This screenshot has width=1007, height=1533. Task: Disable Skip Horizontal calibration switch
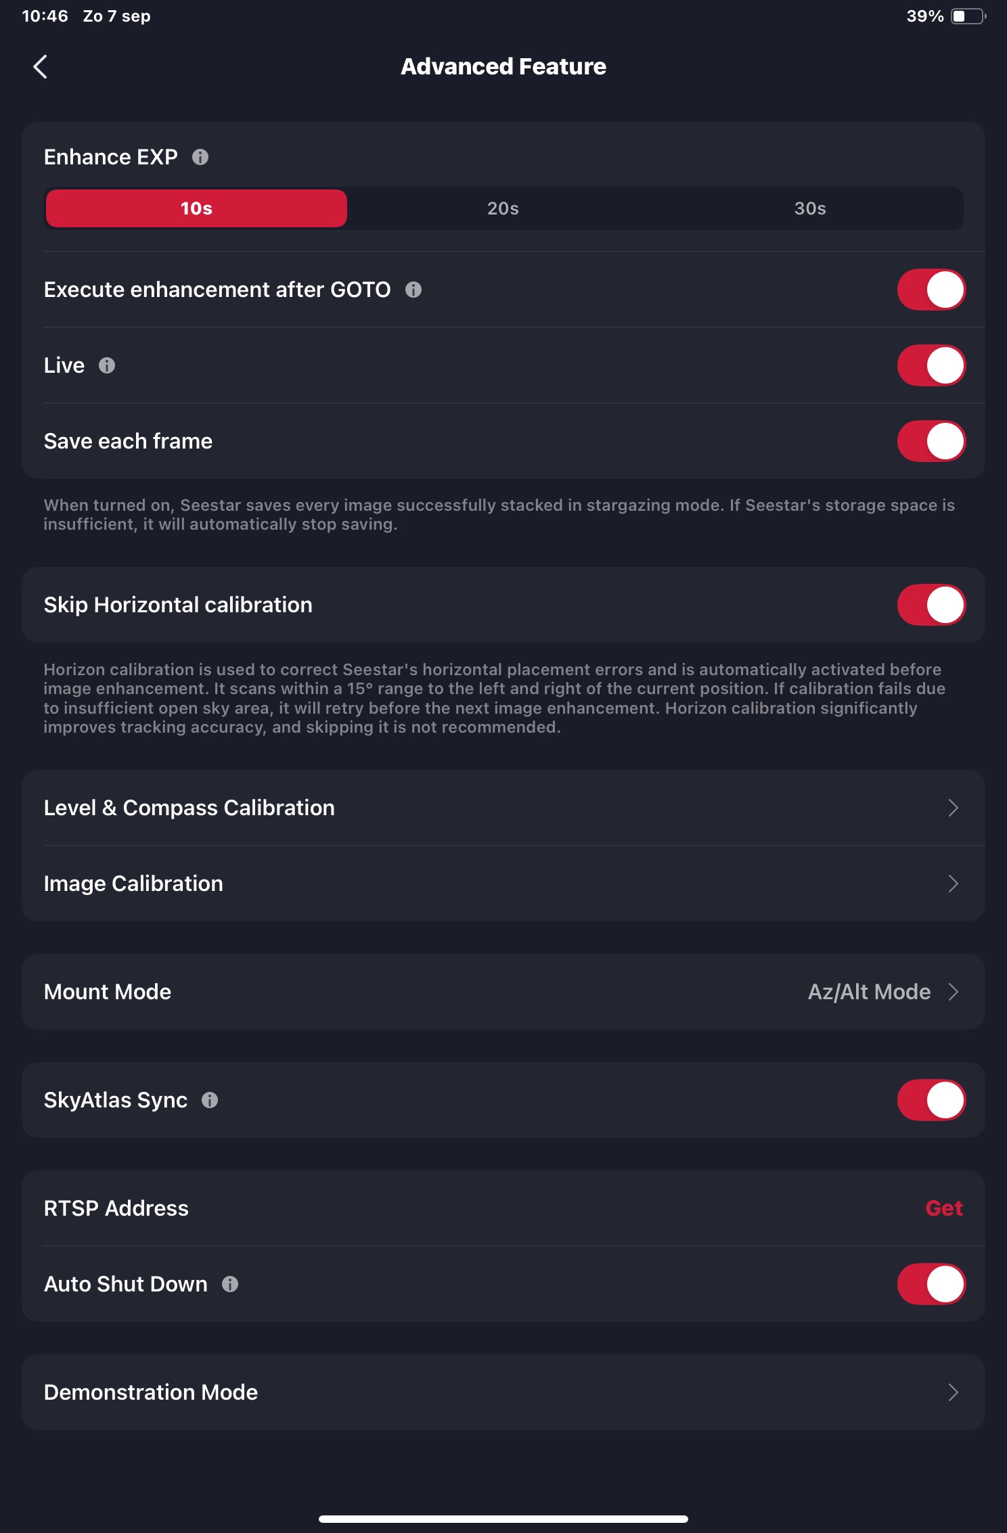[931, 605]
